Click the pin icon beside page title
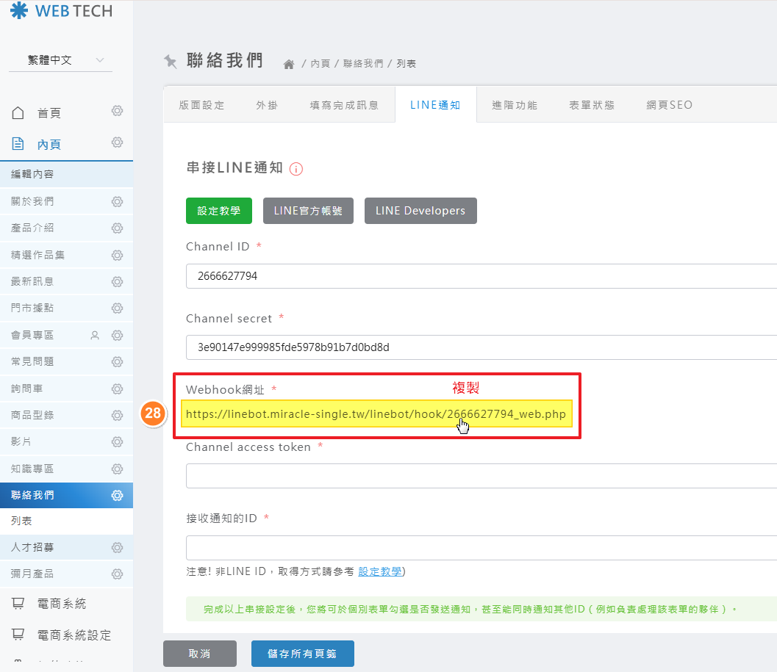Screen dimensions: 777x672 click(x=171, y=62)
